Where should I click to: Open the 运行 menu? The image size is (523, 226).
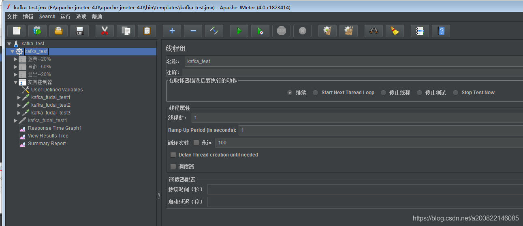click(x=65, y=17)
